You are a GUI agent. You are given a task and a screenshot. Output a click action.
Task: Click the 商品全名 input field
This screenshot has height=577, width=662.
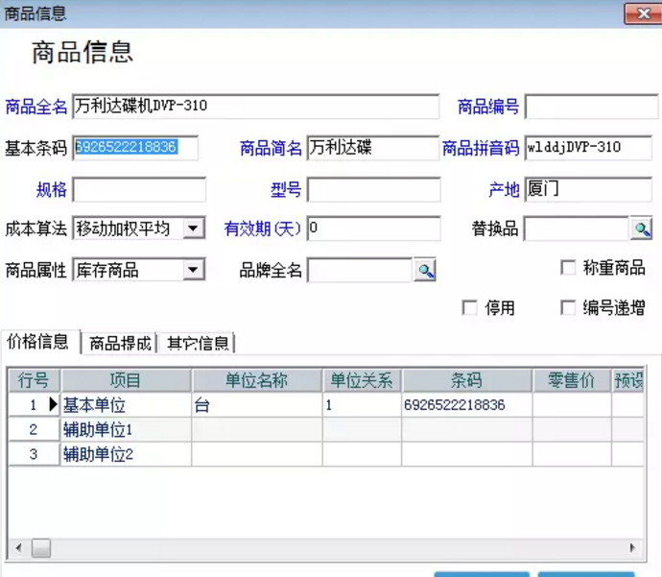coord(256,106)
